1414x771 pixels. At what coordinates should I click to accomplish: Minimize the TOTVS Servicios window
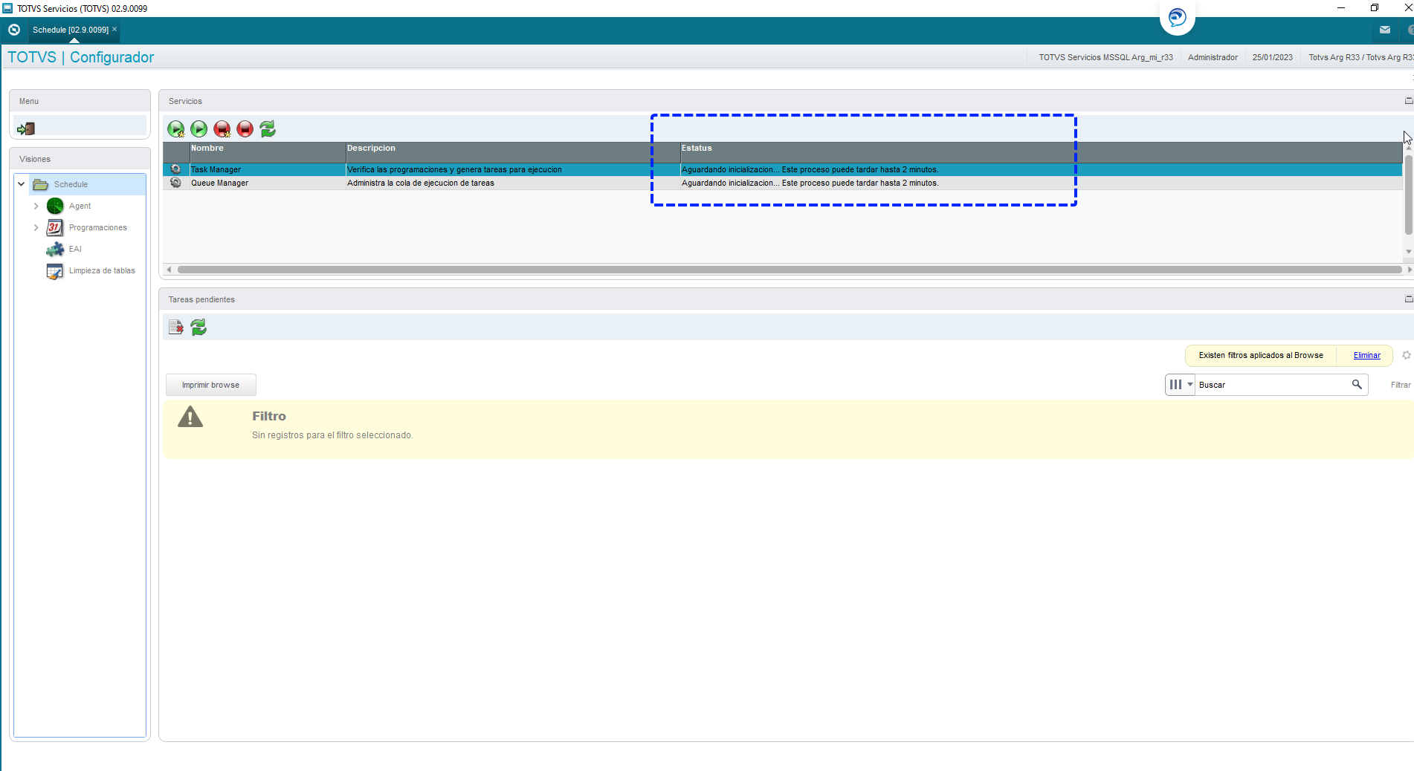click(1341, 8)
